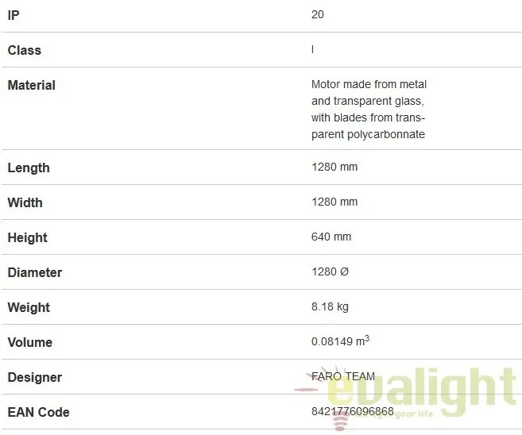Screen dimensions: 522x435
Task: Select the Height value 640 mm
Action: click(331, 237)
